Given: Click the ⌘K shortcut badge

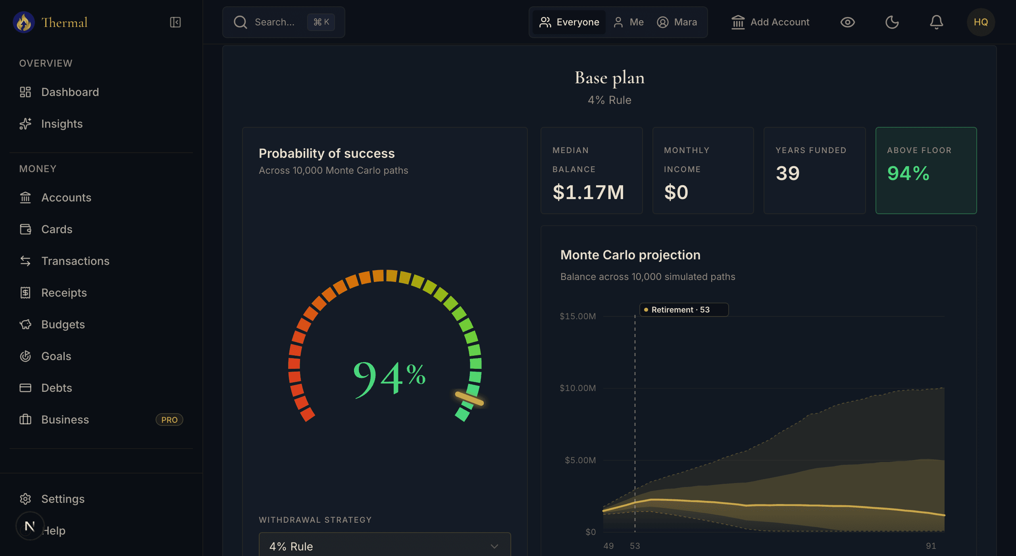Looking at the screenshot, I should pos(321,22).
